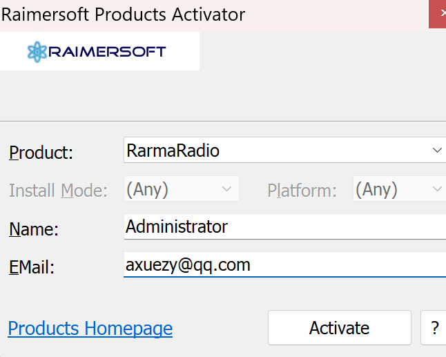Image resolution: width=446 pixels, height=357 pixels.
Task: Click the Install Mode chevron arrow
Action: 226,189
